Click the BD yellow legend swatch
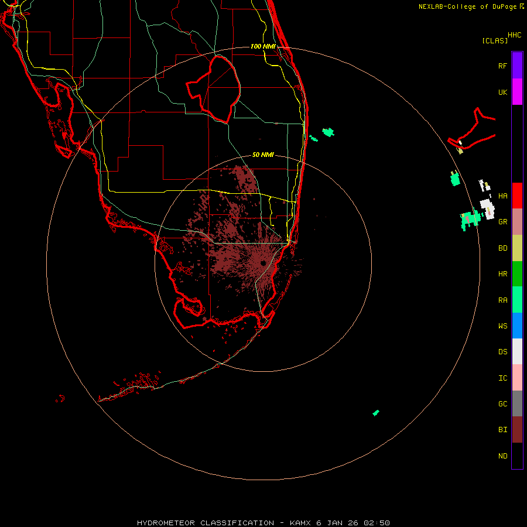 [517, 248]
